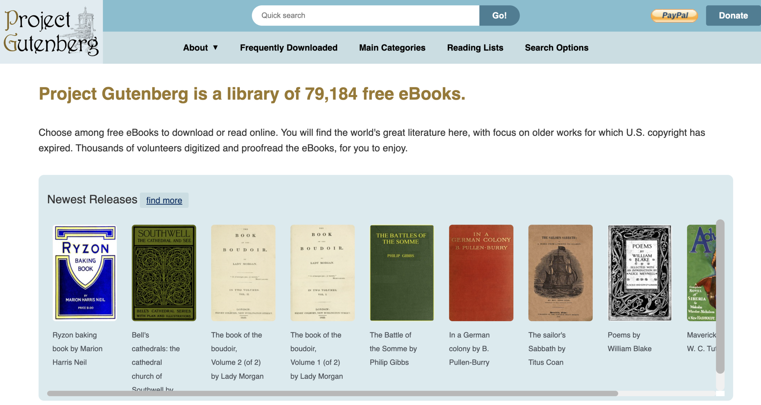Open The Battles of the Somme cover
Image resolution: width=761 pixels, height=405 pixels.
pos(402,273)
